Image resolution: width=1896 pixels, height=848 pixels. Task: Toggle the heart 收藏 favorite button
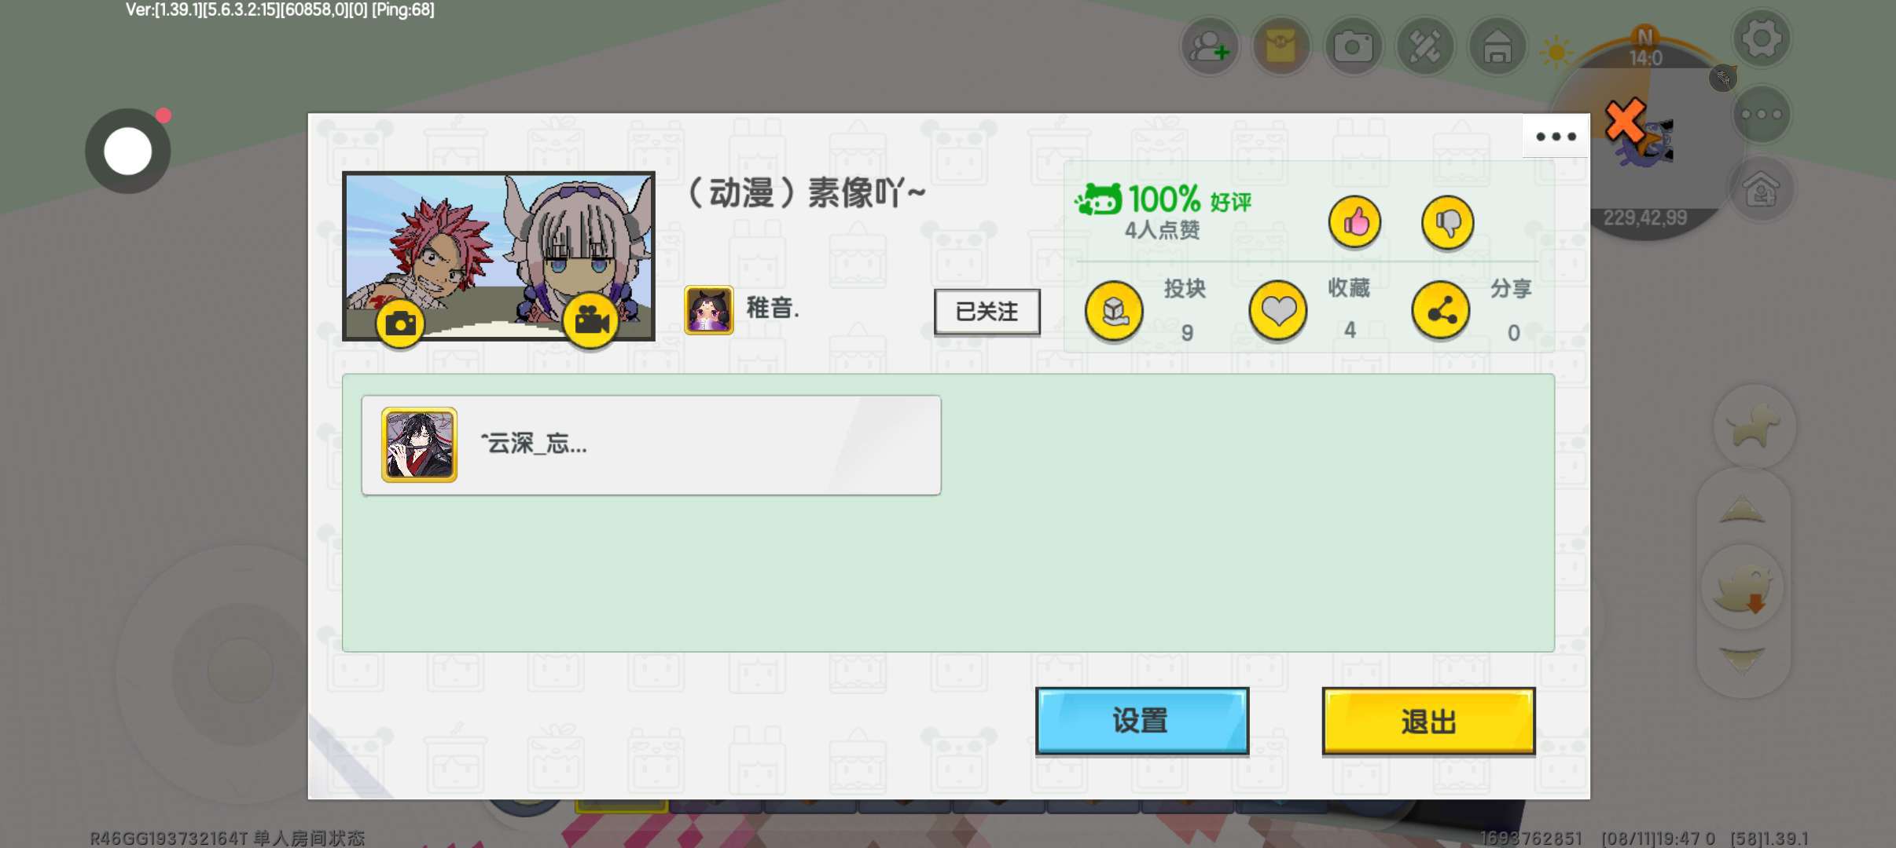click(x=1277, y=311)
